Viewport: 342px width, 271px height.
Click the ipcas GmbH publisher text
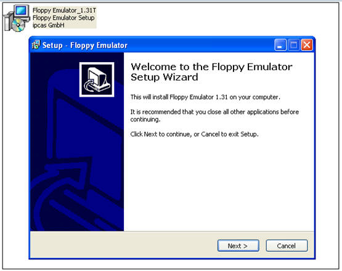tap(49, 25)
